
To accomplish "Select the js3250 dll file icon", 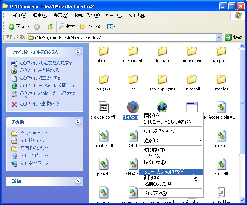I will pos(133,136).
